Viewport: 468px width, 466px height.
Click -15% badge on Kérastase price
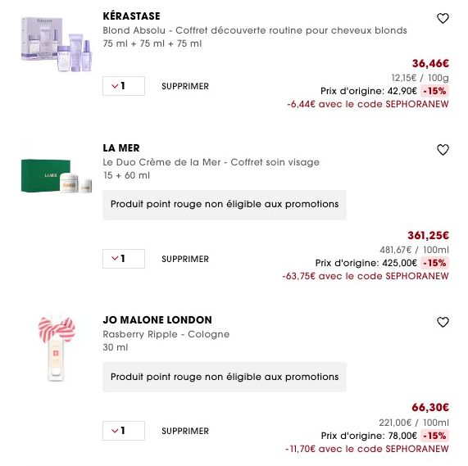pyautogui.click(x=434, y=91)
